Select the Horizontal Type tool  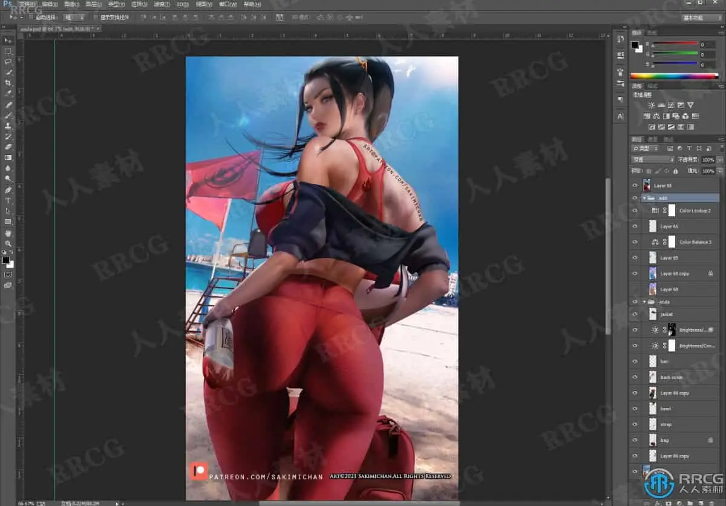coord(8,200)
